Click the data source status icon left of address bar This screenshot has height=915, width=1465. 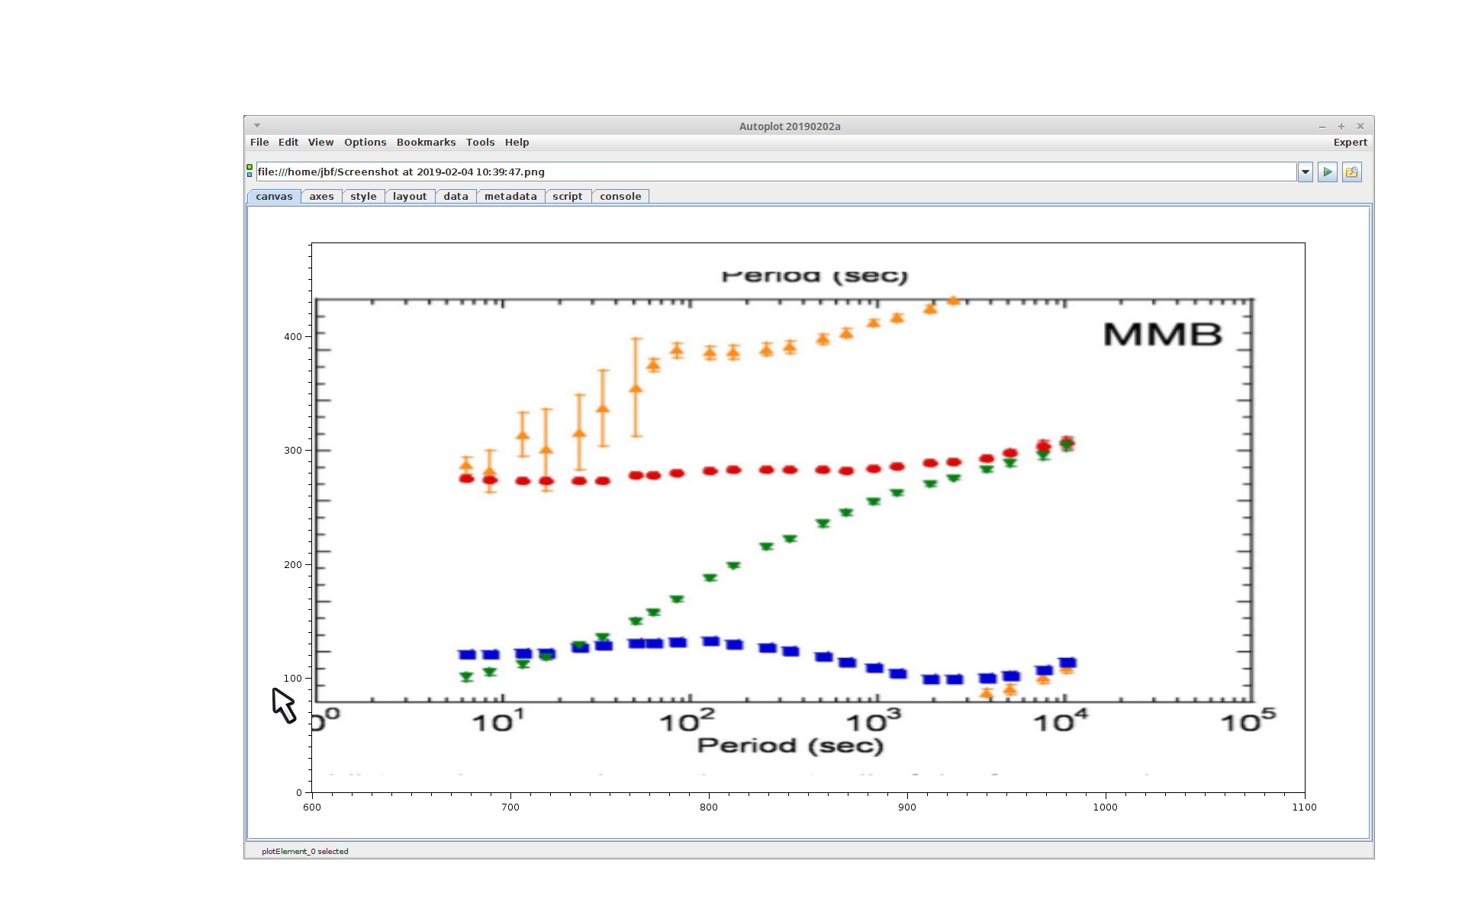click(250, 171)
